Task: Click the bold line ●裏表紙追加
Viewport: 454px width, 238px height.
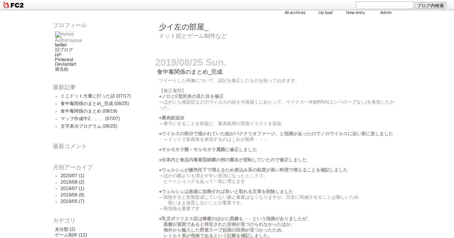Action: (171, 118)
